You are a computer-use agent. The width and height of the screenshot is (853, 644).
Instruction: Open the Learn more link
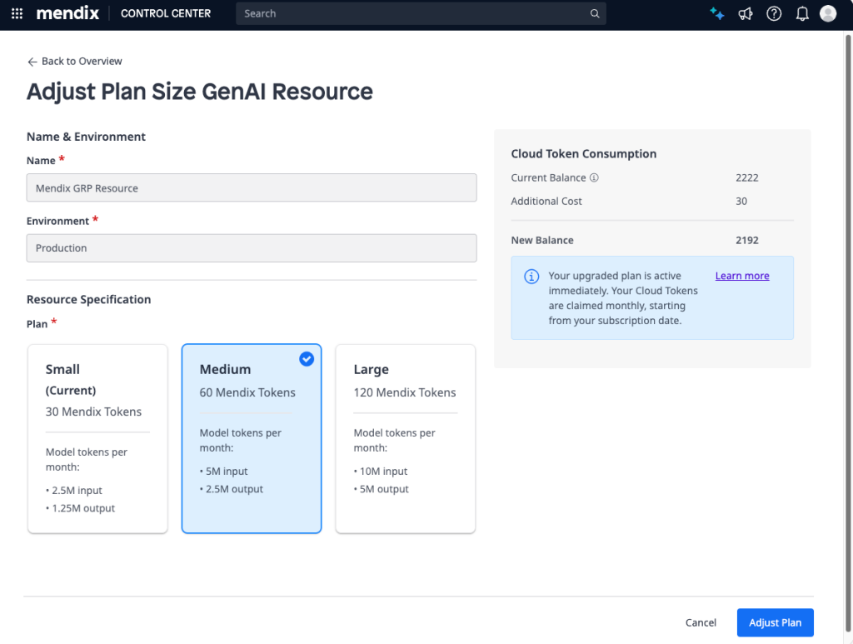pos(742,276)
